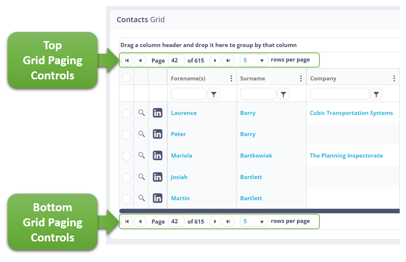Click the Cubic Transportation Systems link

pos(351,113)
